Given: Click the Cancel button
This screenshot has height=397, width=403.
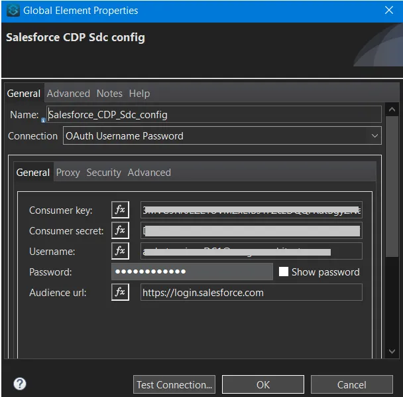Looking at the screenshot, I should point(351,384).
